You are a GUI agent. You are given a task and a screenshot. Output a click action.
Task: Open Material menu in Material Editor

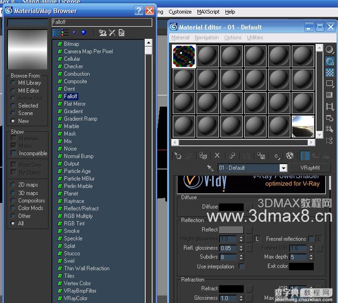coord(180,38)
